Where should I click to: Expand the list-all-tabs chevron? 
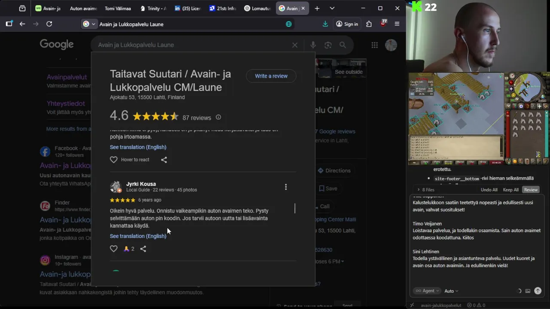click(x=332, y=8)
